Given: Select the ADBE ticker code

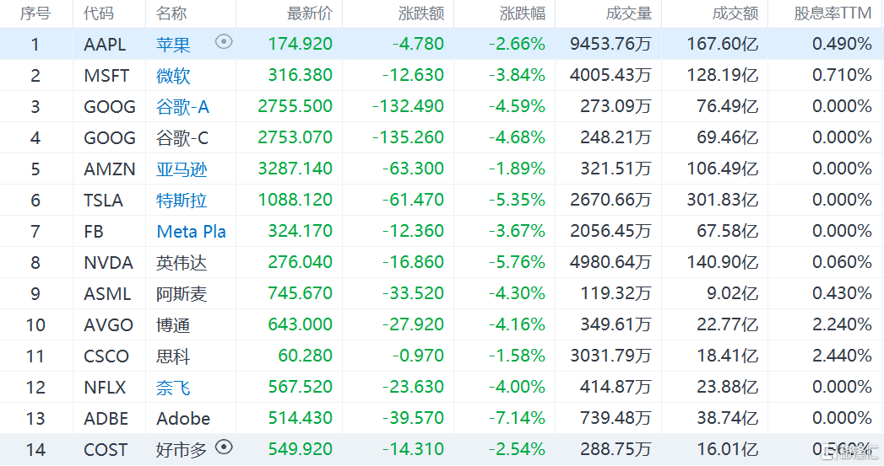Looking at the screenshot, I should 106,419.
